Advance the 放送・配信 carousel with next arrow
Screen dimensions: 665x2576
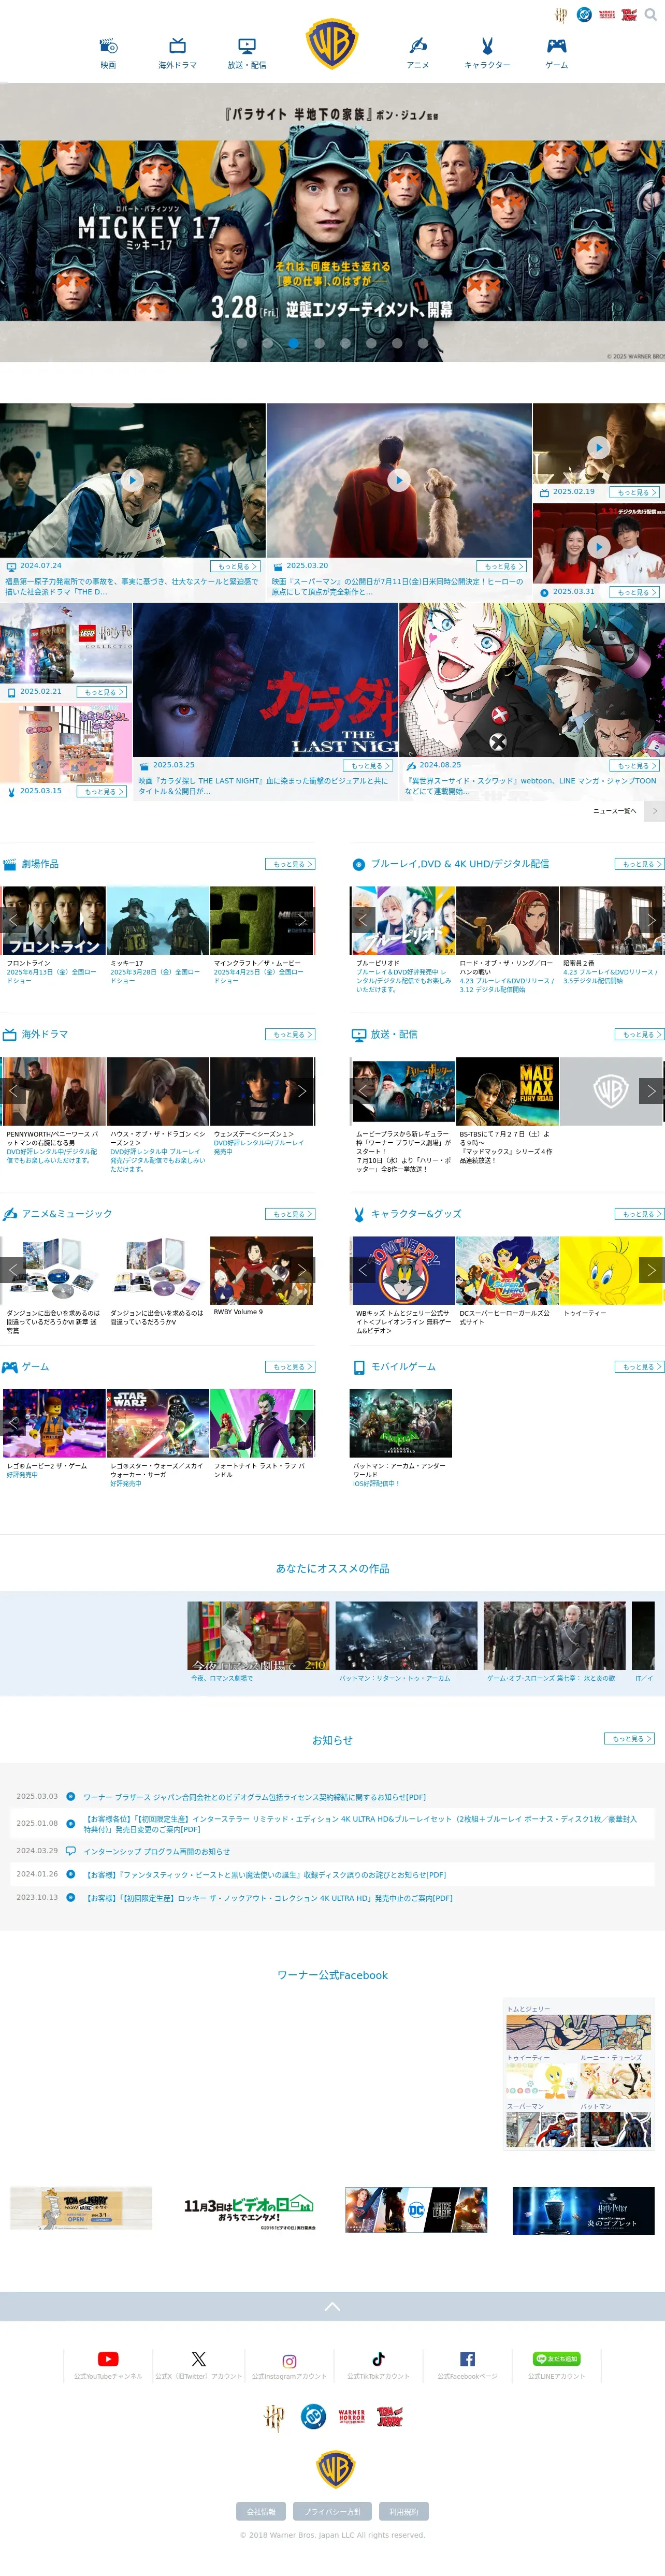pyautogui.click(x=651, y=1091)
